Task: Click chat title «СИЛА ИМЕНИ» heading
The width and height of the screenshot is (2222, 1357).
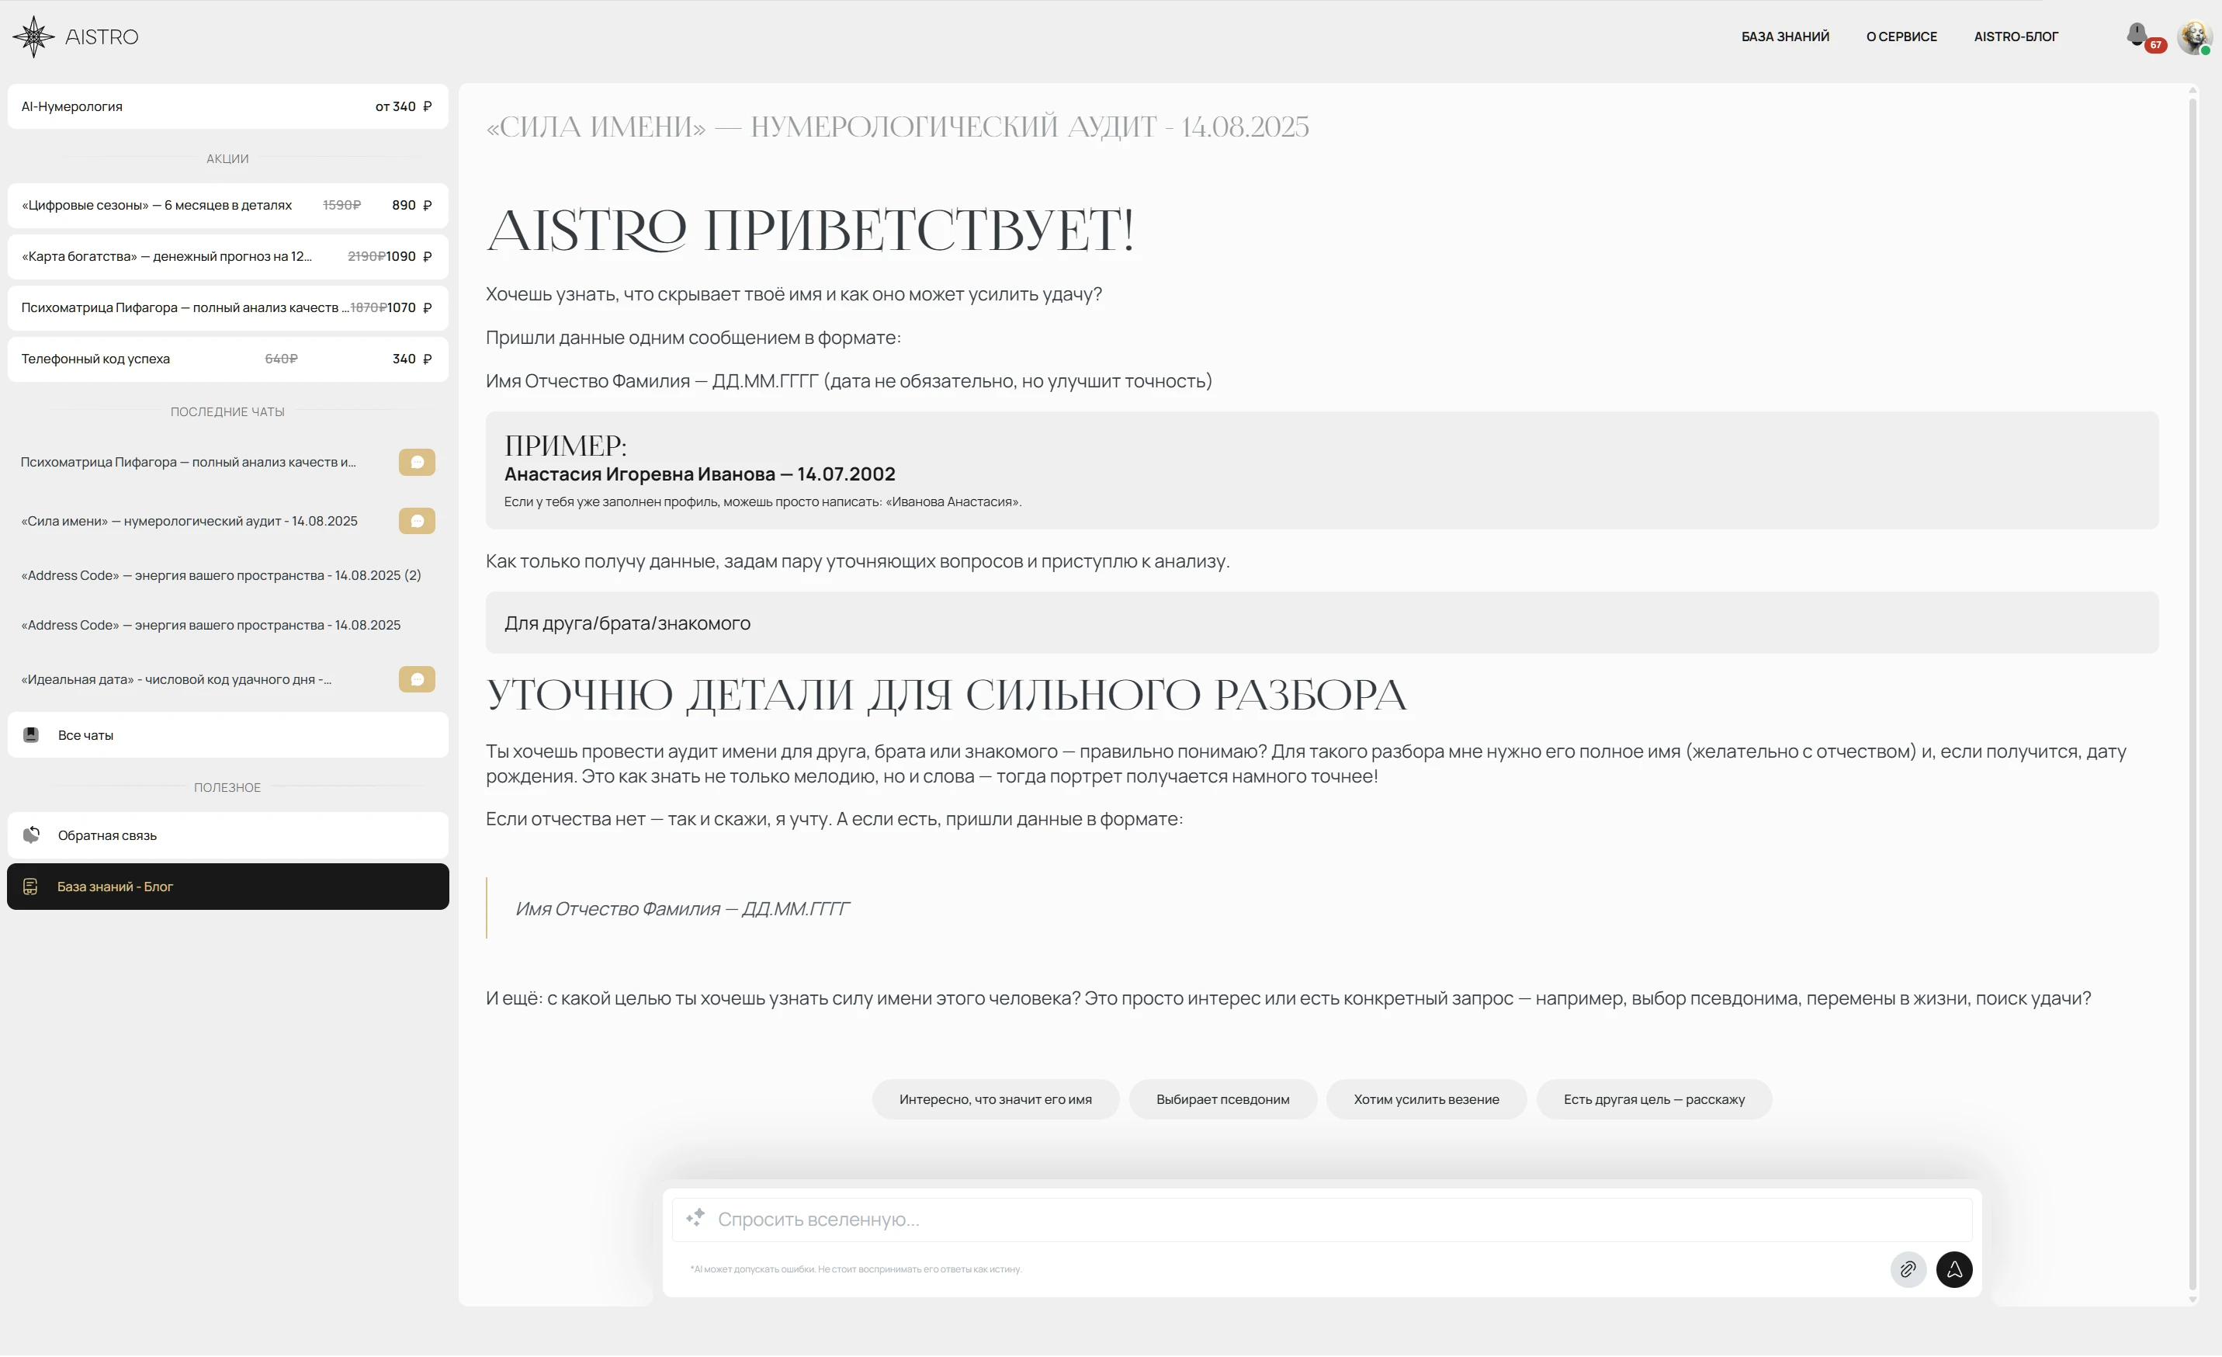Action: tap(897, 127)
